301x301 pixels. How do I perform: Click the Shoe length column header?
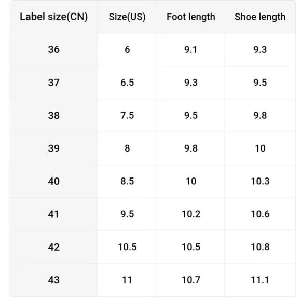260,17
